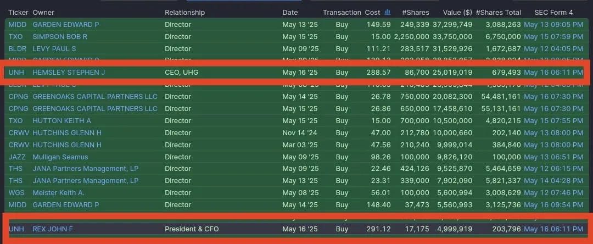The height and width of the screenshot is (244, 593).
Task: Open LEVY PAUL S in the May 09 '25 row
Action: point(54,49)
